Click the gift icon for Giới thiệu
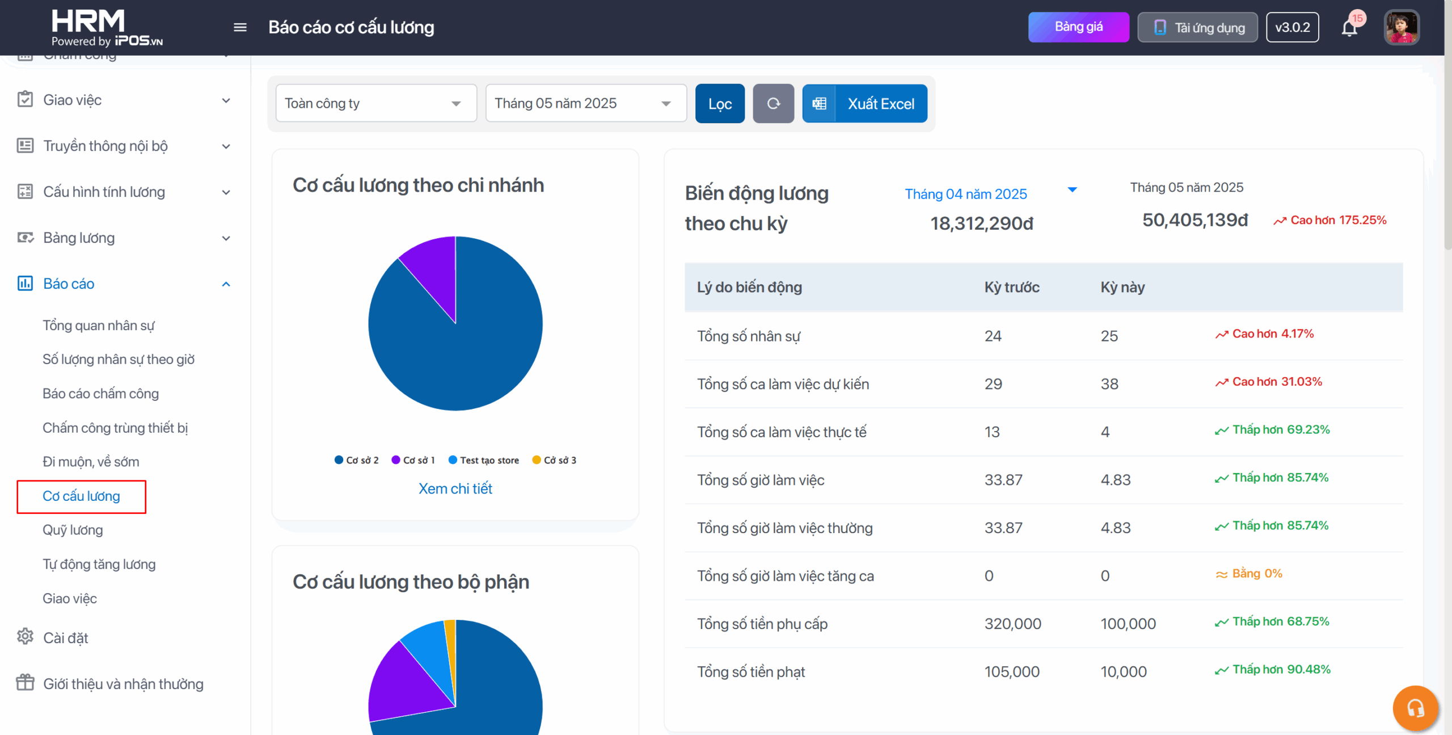This screenshot has width=1452, height=735. pyautogui.click(x=25, y=683)
